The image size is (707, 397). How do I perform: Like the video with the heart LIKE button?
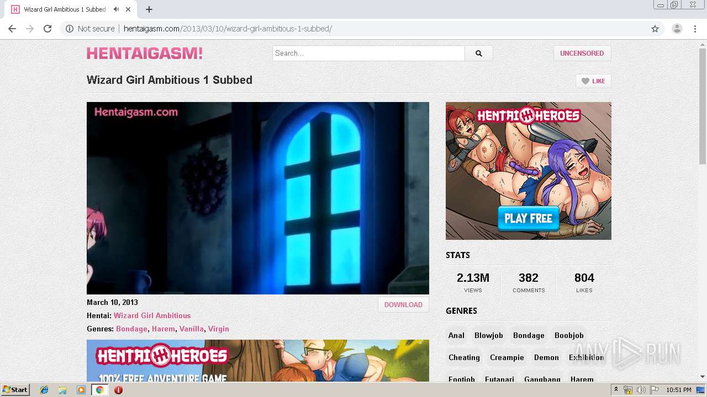tap(593, 81)
